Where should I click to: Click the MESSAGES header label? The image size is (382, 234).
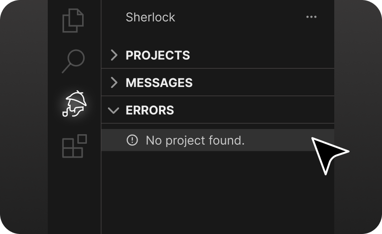coord(159,83)
